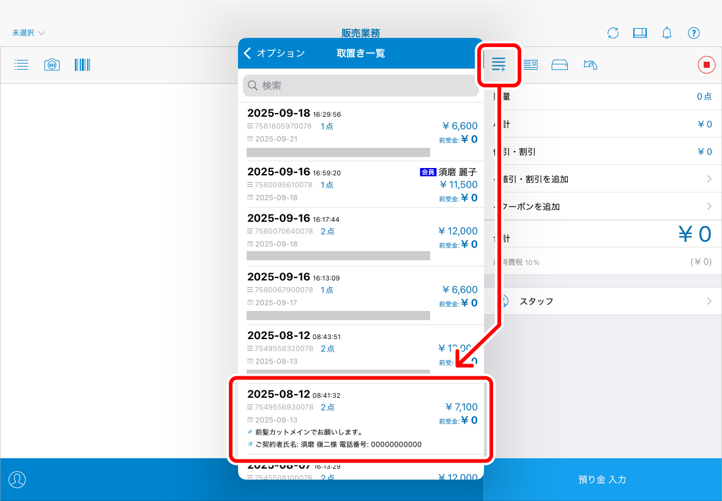Expand the 未選択 dropdown
This screenshot has height=501, width=722.
(x=29, y=33)
